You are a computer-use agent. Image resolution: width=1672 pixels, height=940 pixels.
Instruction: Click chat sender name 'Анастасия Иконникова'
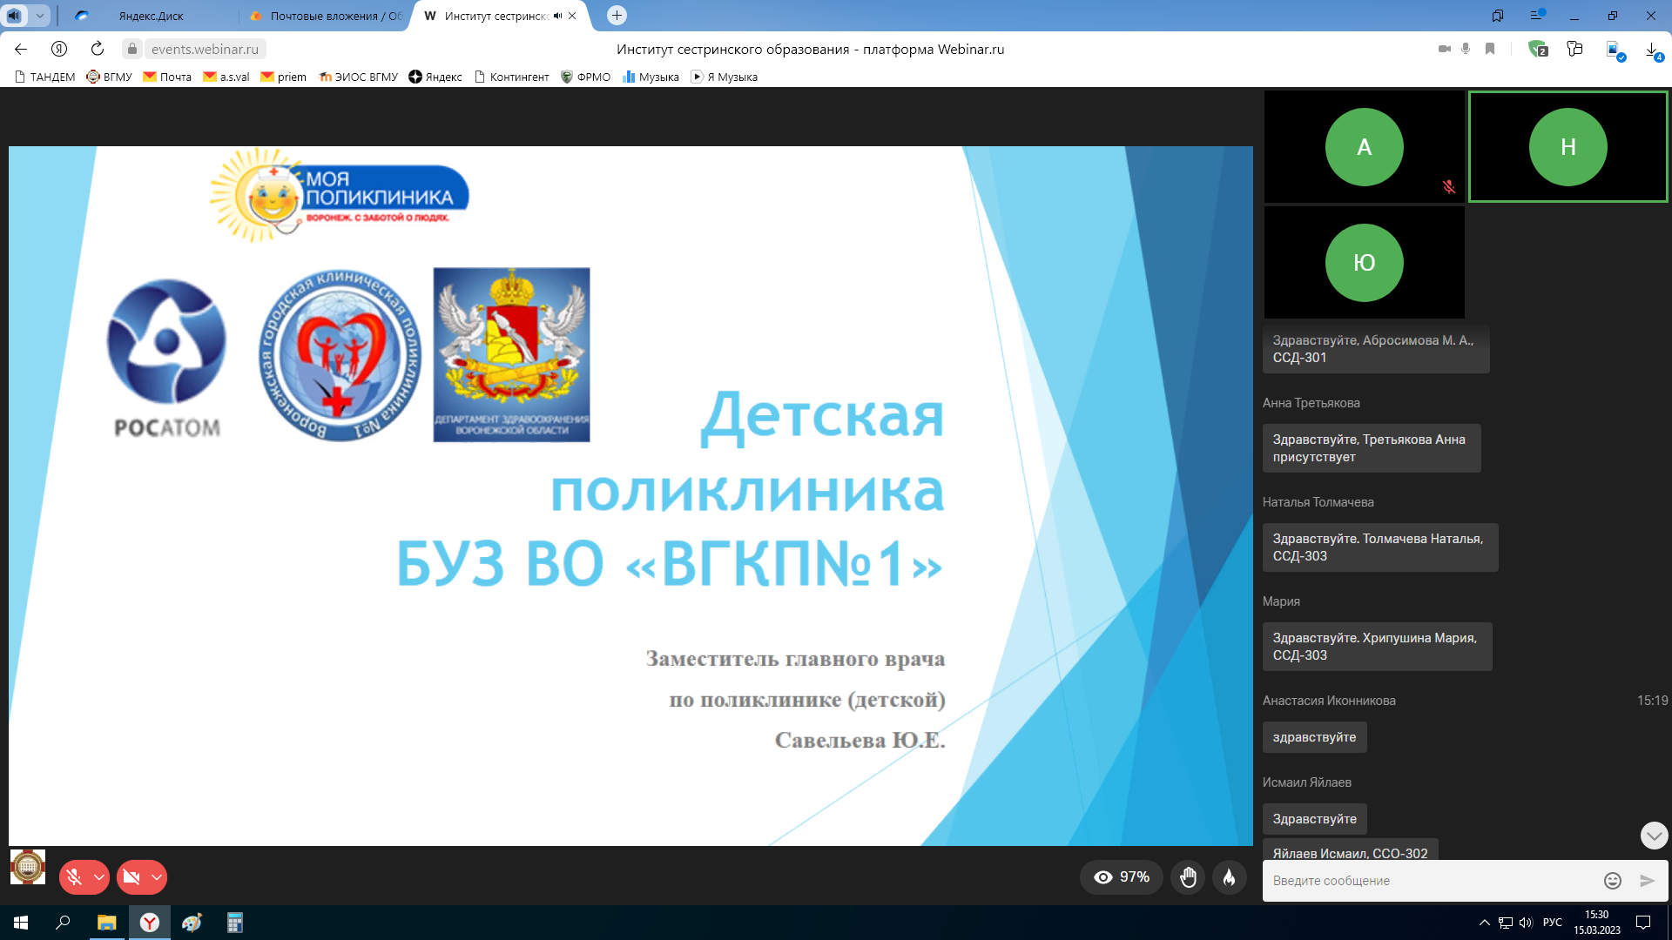click(1329, 701)
